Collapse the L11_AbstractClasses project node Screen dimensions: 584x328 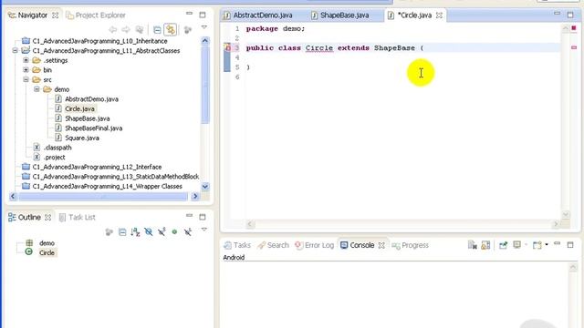click(x=15, y=51)
